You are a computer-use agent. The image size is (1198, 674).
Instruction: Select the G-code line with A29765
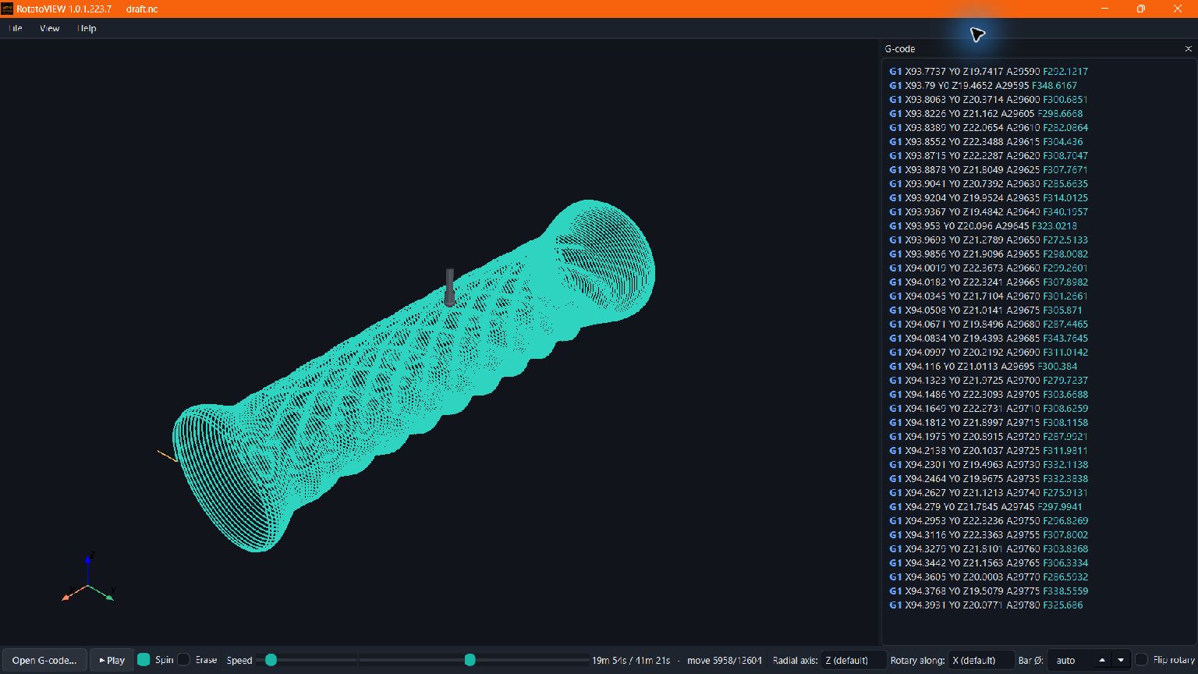(988, 562)
